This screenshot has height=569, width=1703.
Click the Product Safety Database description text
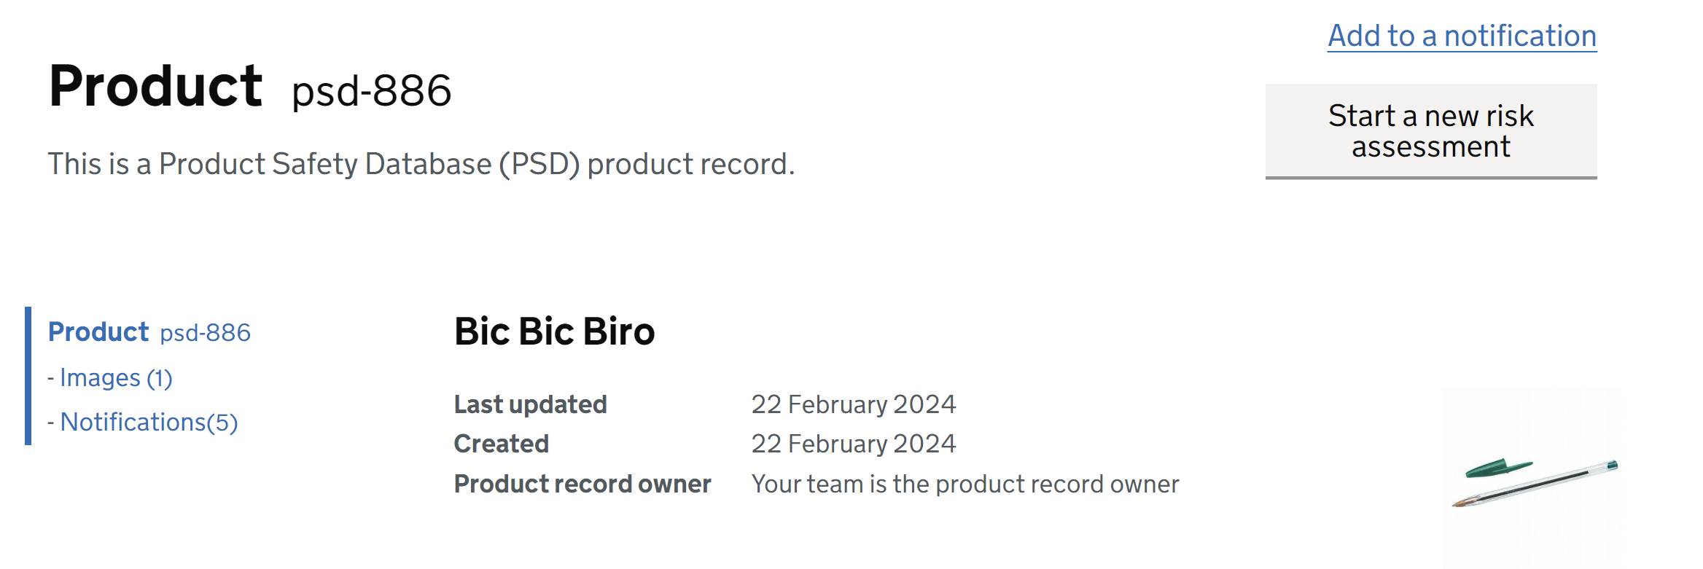(x=421, y=164)
